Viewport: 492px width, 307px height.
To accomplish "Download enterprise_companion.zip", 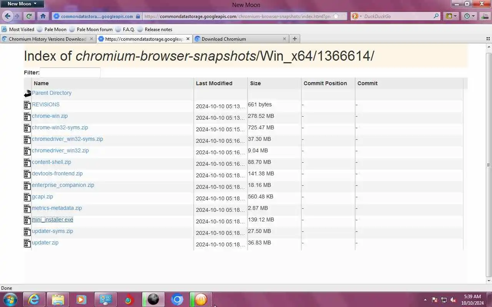I will point(63,185).
